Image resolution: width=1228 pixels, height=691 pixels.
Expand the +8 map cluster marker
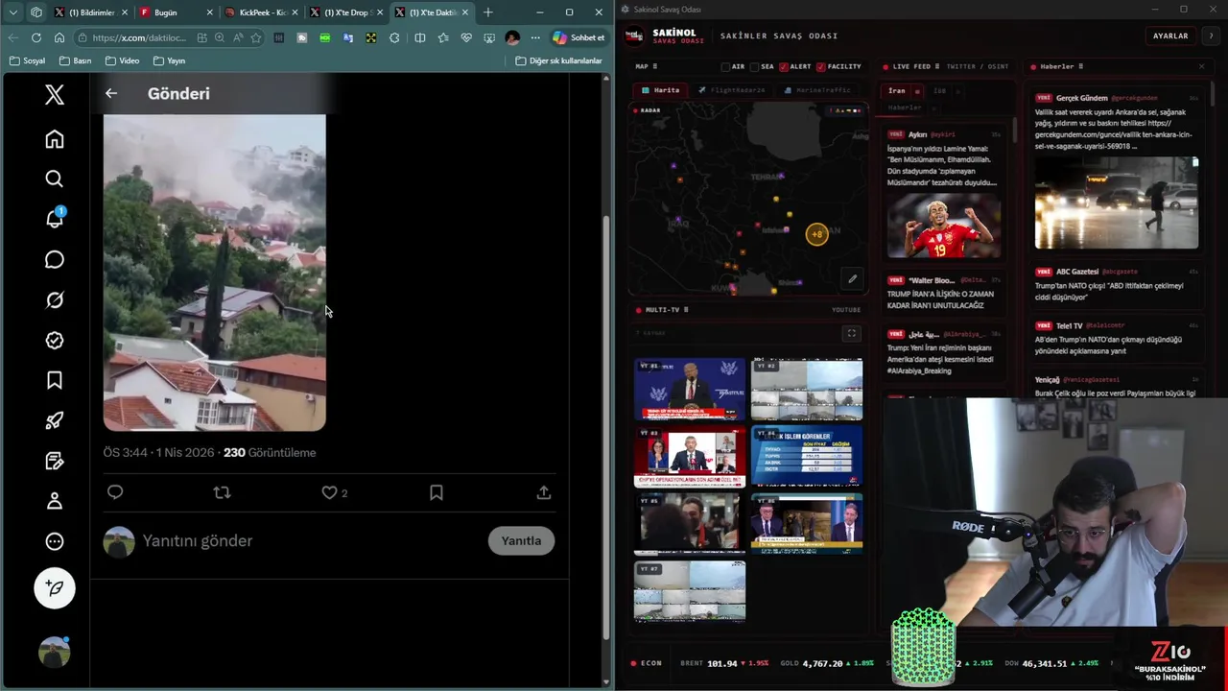click(816, 234)
